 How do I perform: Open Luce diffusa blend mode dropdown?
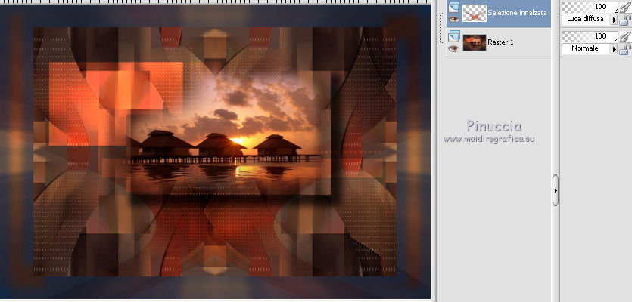[590, 19]
